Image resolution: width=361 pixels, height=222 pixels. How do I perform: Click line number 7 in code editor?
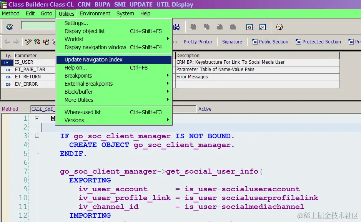(x=25, y=171)
